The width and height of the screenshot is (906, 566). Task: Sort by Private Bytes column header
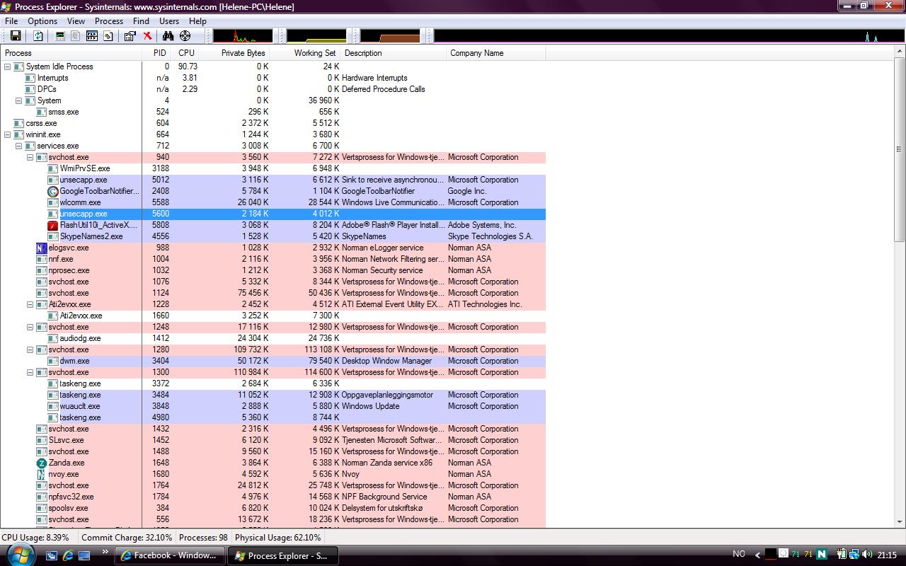point(235,53)
